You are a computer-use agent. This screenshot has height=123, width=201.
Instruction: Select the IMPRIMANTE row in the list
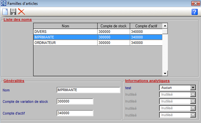[98, 37]
